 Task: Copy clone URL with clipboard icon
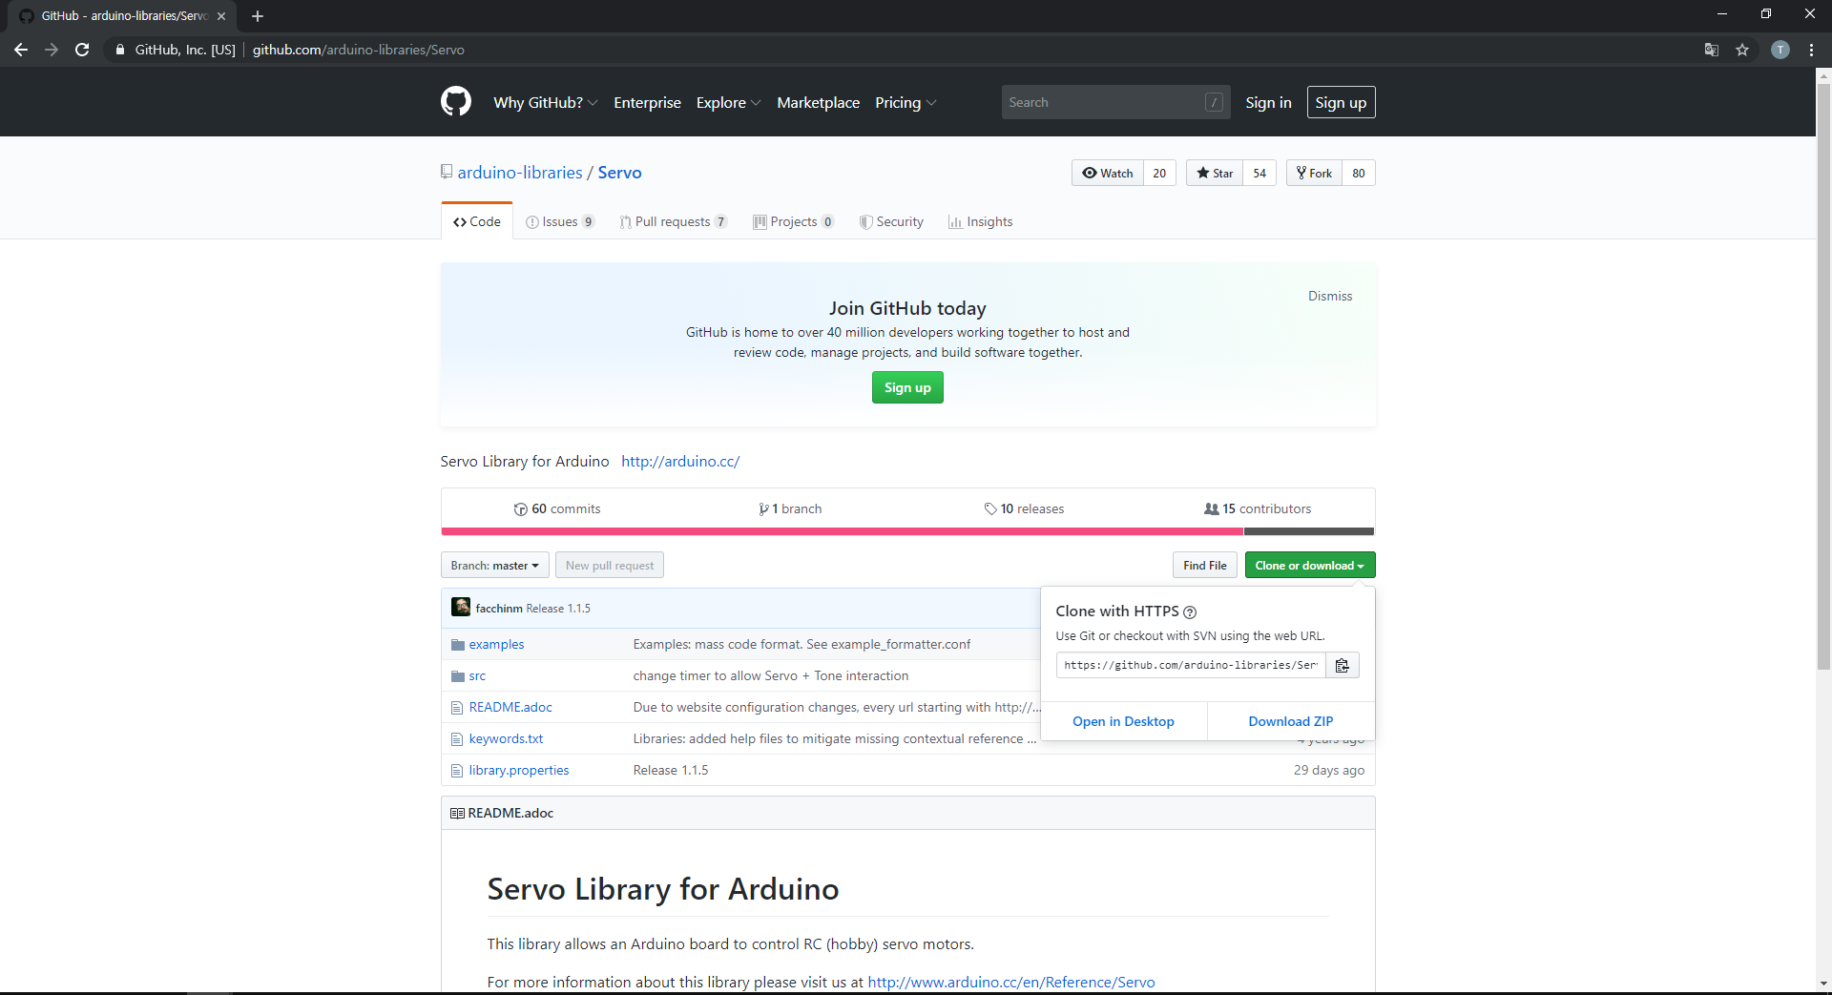click(1343, 665)
